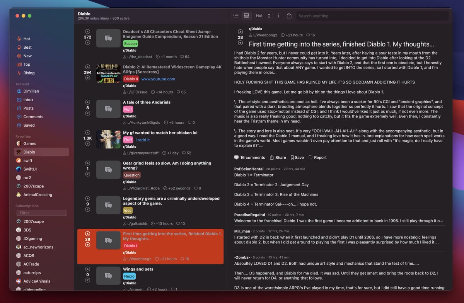Click the subscriptions Filter field

42,213
